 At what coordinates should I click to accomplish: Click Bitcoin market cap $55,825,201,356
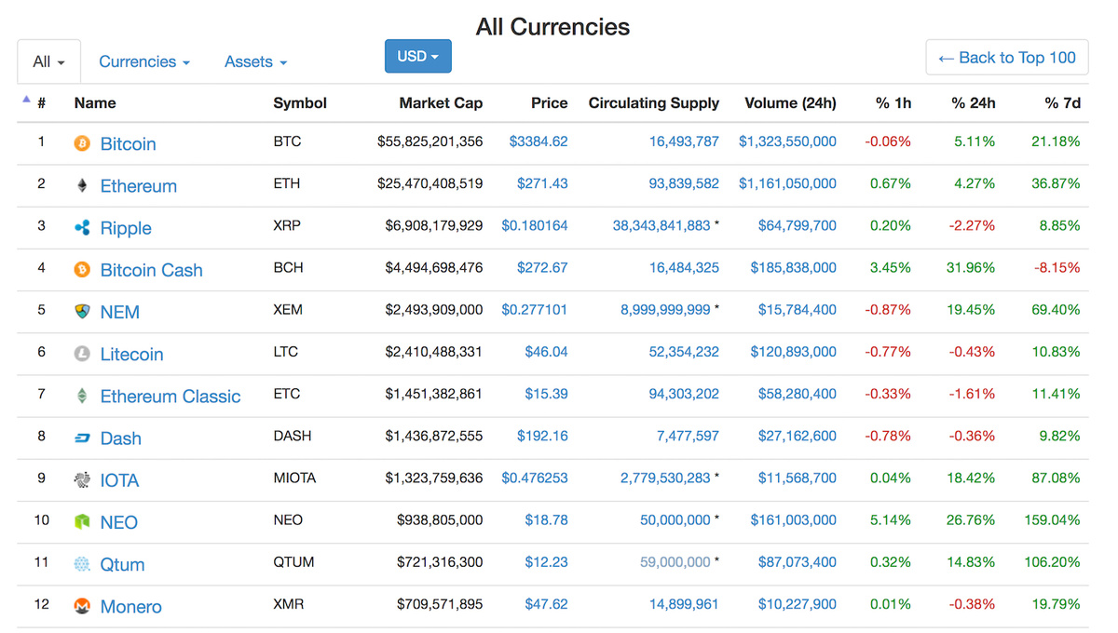430,141
